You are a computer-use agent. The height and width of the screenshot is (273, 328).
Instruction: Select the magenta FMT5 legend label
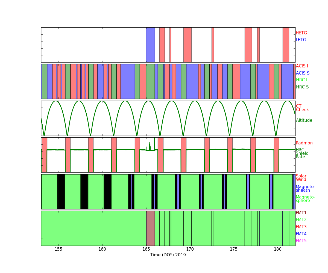tap(301, 241)
